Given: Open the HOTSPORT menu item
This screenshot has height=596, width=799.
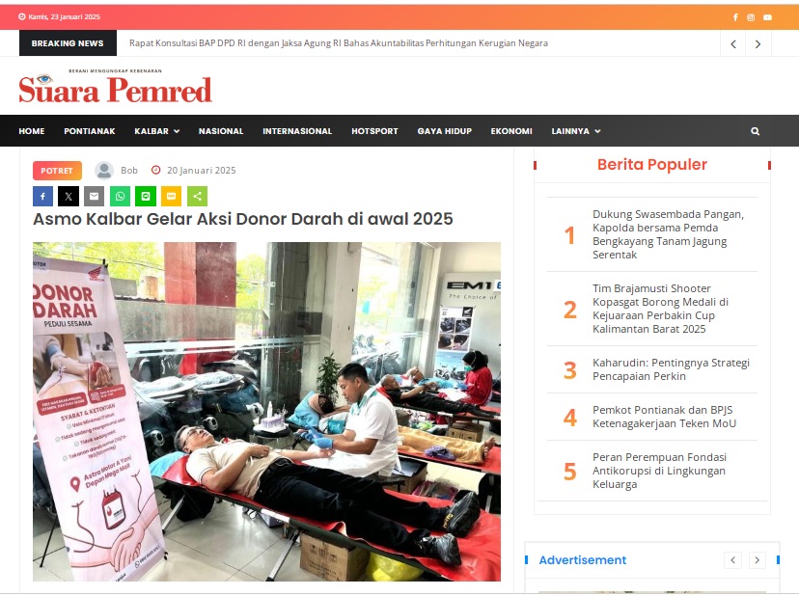Looking at the screenshot, I should (x=374, y=131).
